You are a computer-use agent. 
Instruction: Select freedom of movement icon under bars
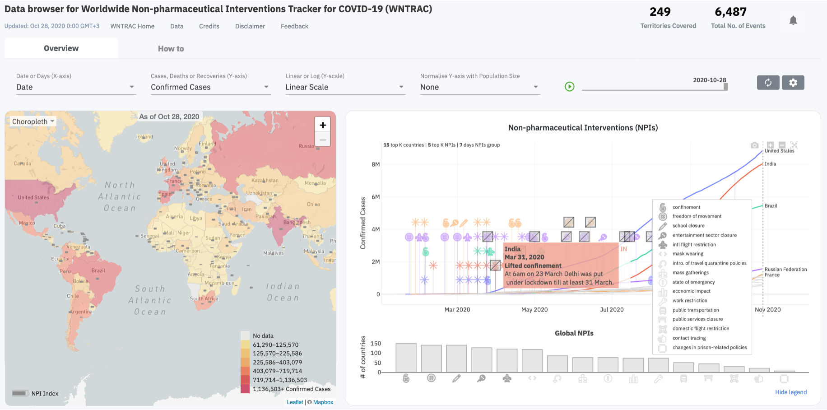tap(431, 378)
